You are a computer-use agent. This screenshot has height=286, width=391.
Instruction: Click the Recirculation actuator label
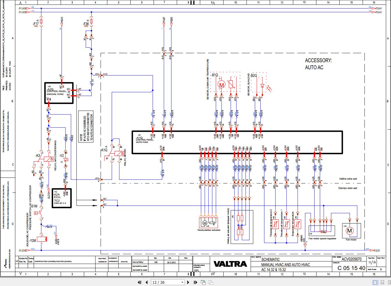[x=210, y=229]
